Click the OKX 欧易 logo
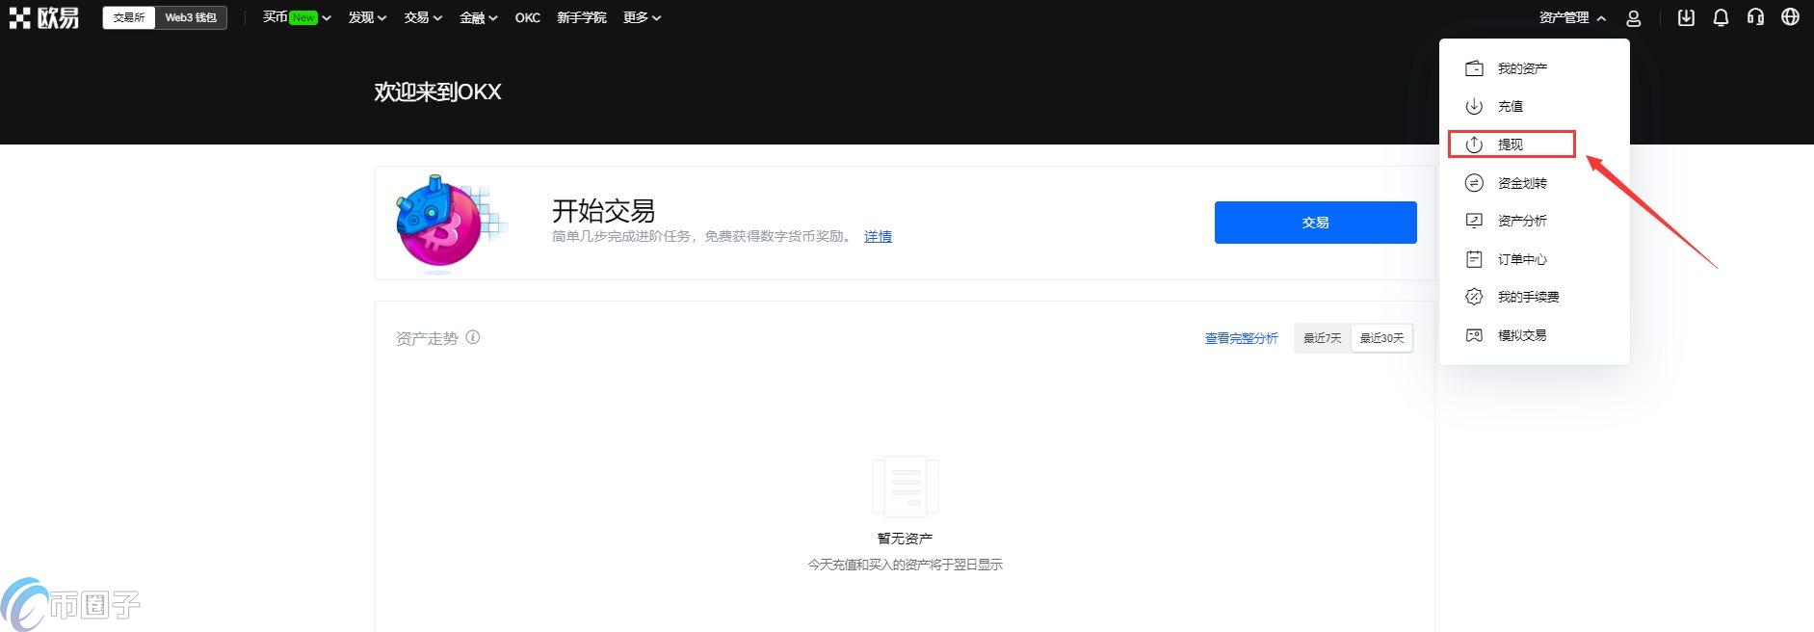Screen dimensions: 1814x632 point(44,17)
